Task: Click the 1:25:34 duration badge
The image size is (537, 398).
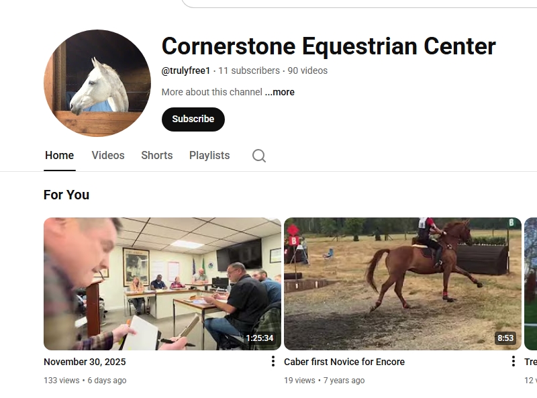Action: click(x=260, y=338)
